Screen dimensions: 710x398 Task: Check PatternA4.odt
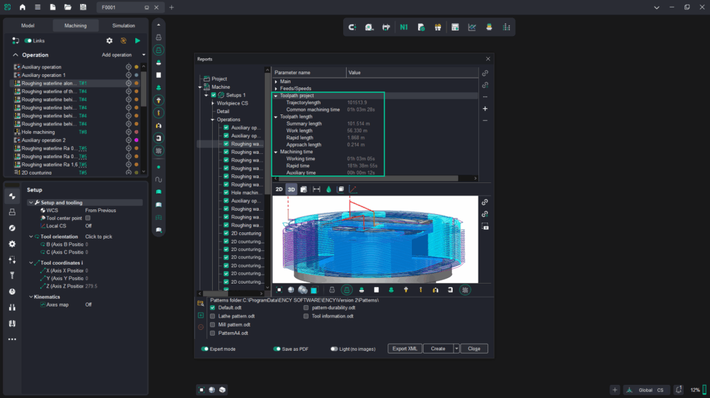coord(212,334)
